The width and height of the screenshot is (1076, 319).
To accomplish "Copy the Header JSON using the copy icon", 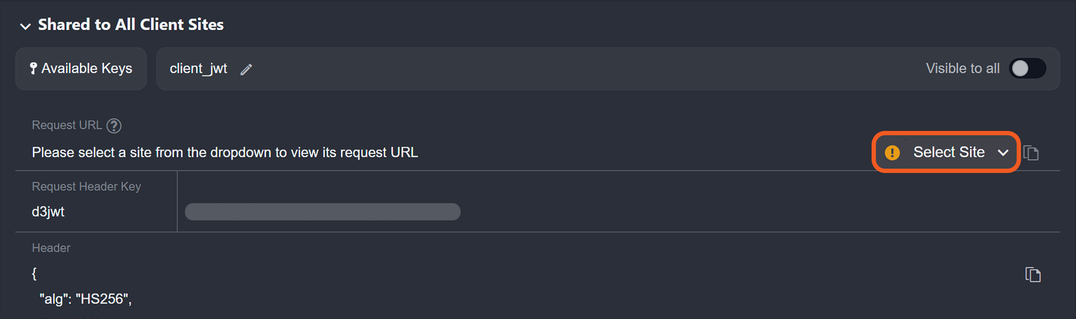I will point(1032,275).
